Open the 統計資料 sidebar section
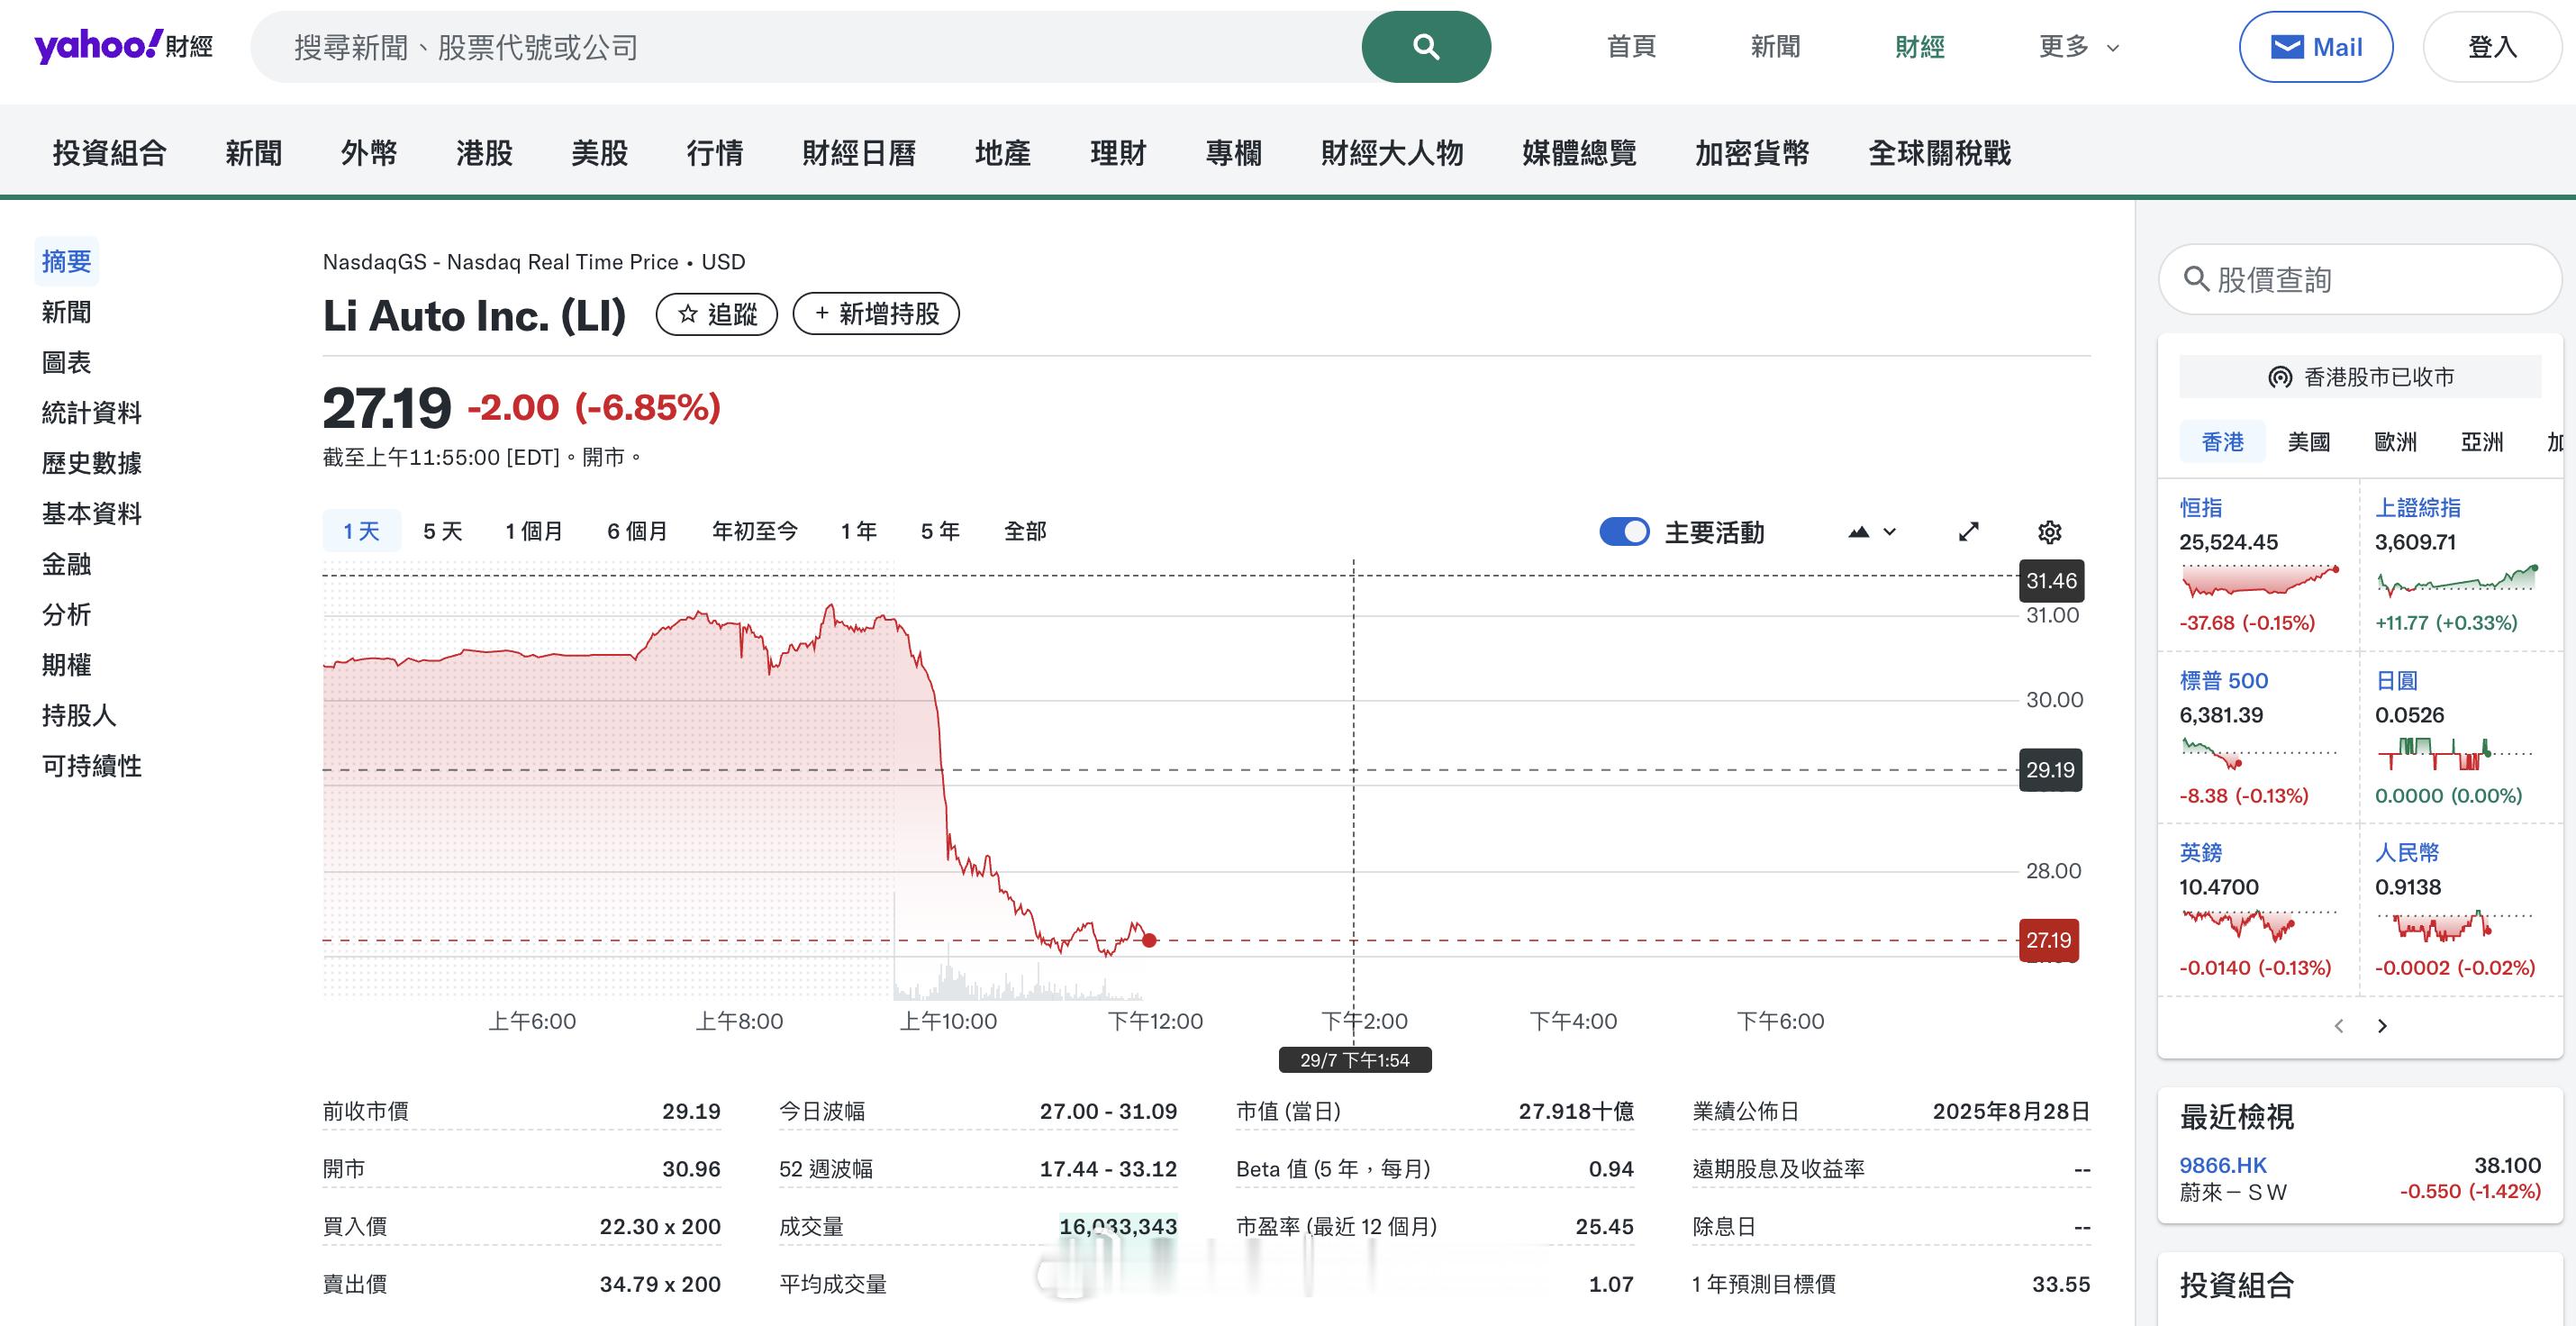 tap(91, 412)
